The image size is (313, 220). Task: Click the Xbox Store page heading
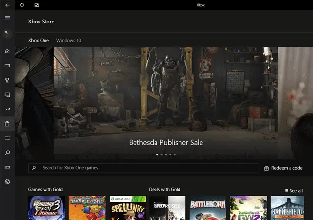(x=41, y=22)
